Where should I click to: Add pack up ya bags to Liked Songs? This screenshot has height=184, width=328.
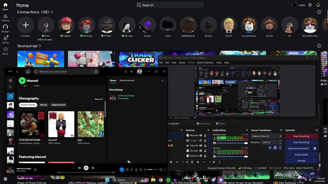35,169
